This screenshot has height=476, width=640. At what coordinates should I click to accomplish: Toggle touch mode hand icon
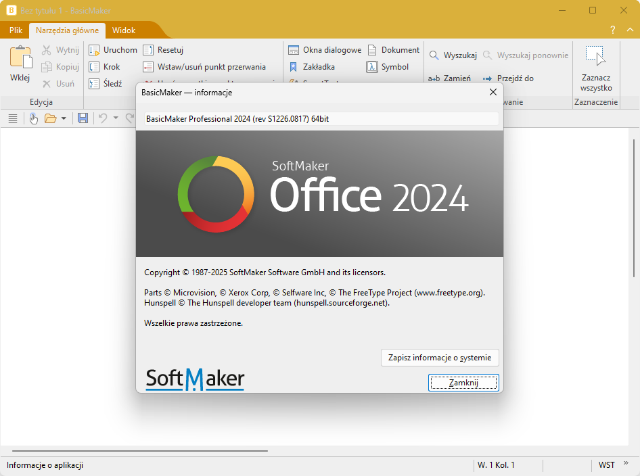33,119
